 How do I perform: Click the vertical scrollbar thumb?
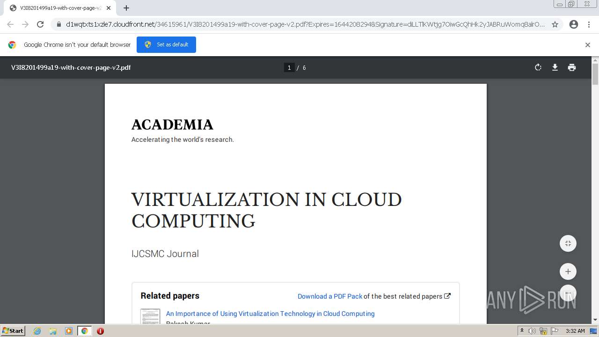point(595,74)
